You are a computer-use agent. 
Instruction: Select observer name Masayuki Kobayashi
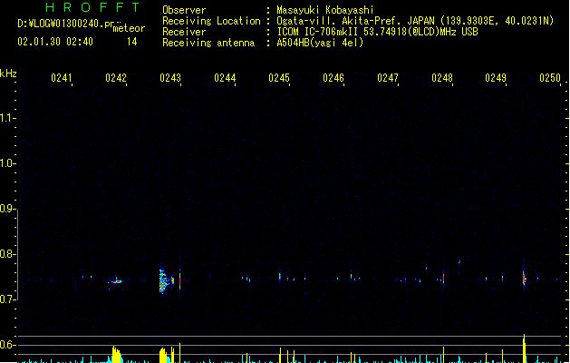pyautogui.click(x=325, y=10)
